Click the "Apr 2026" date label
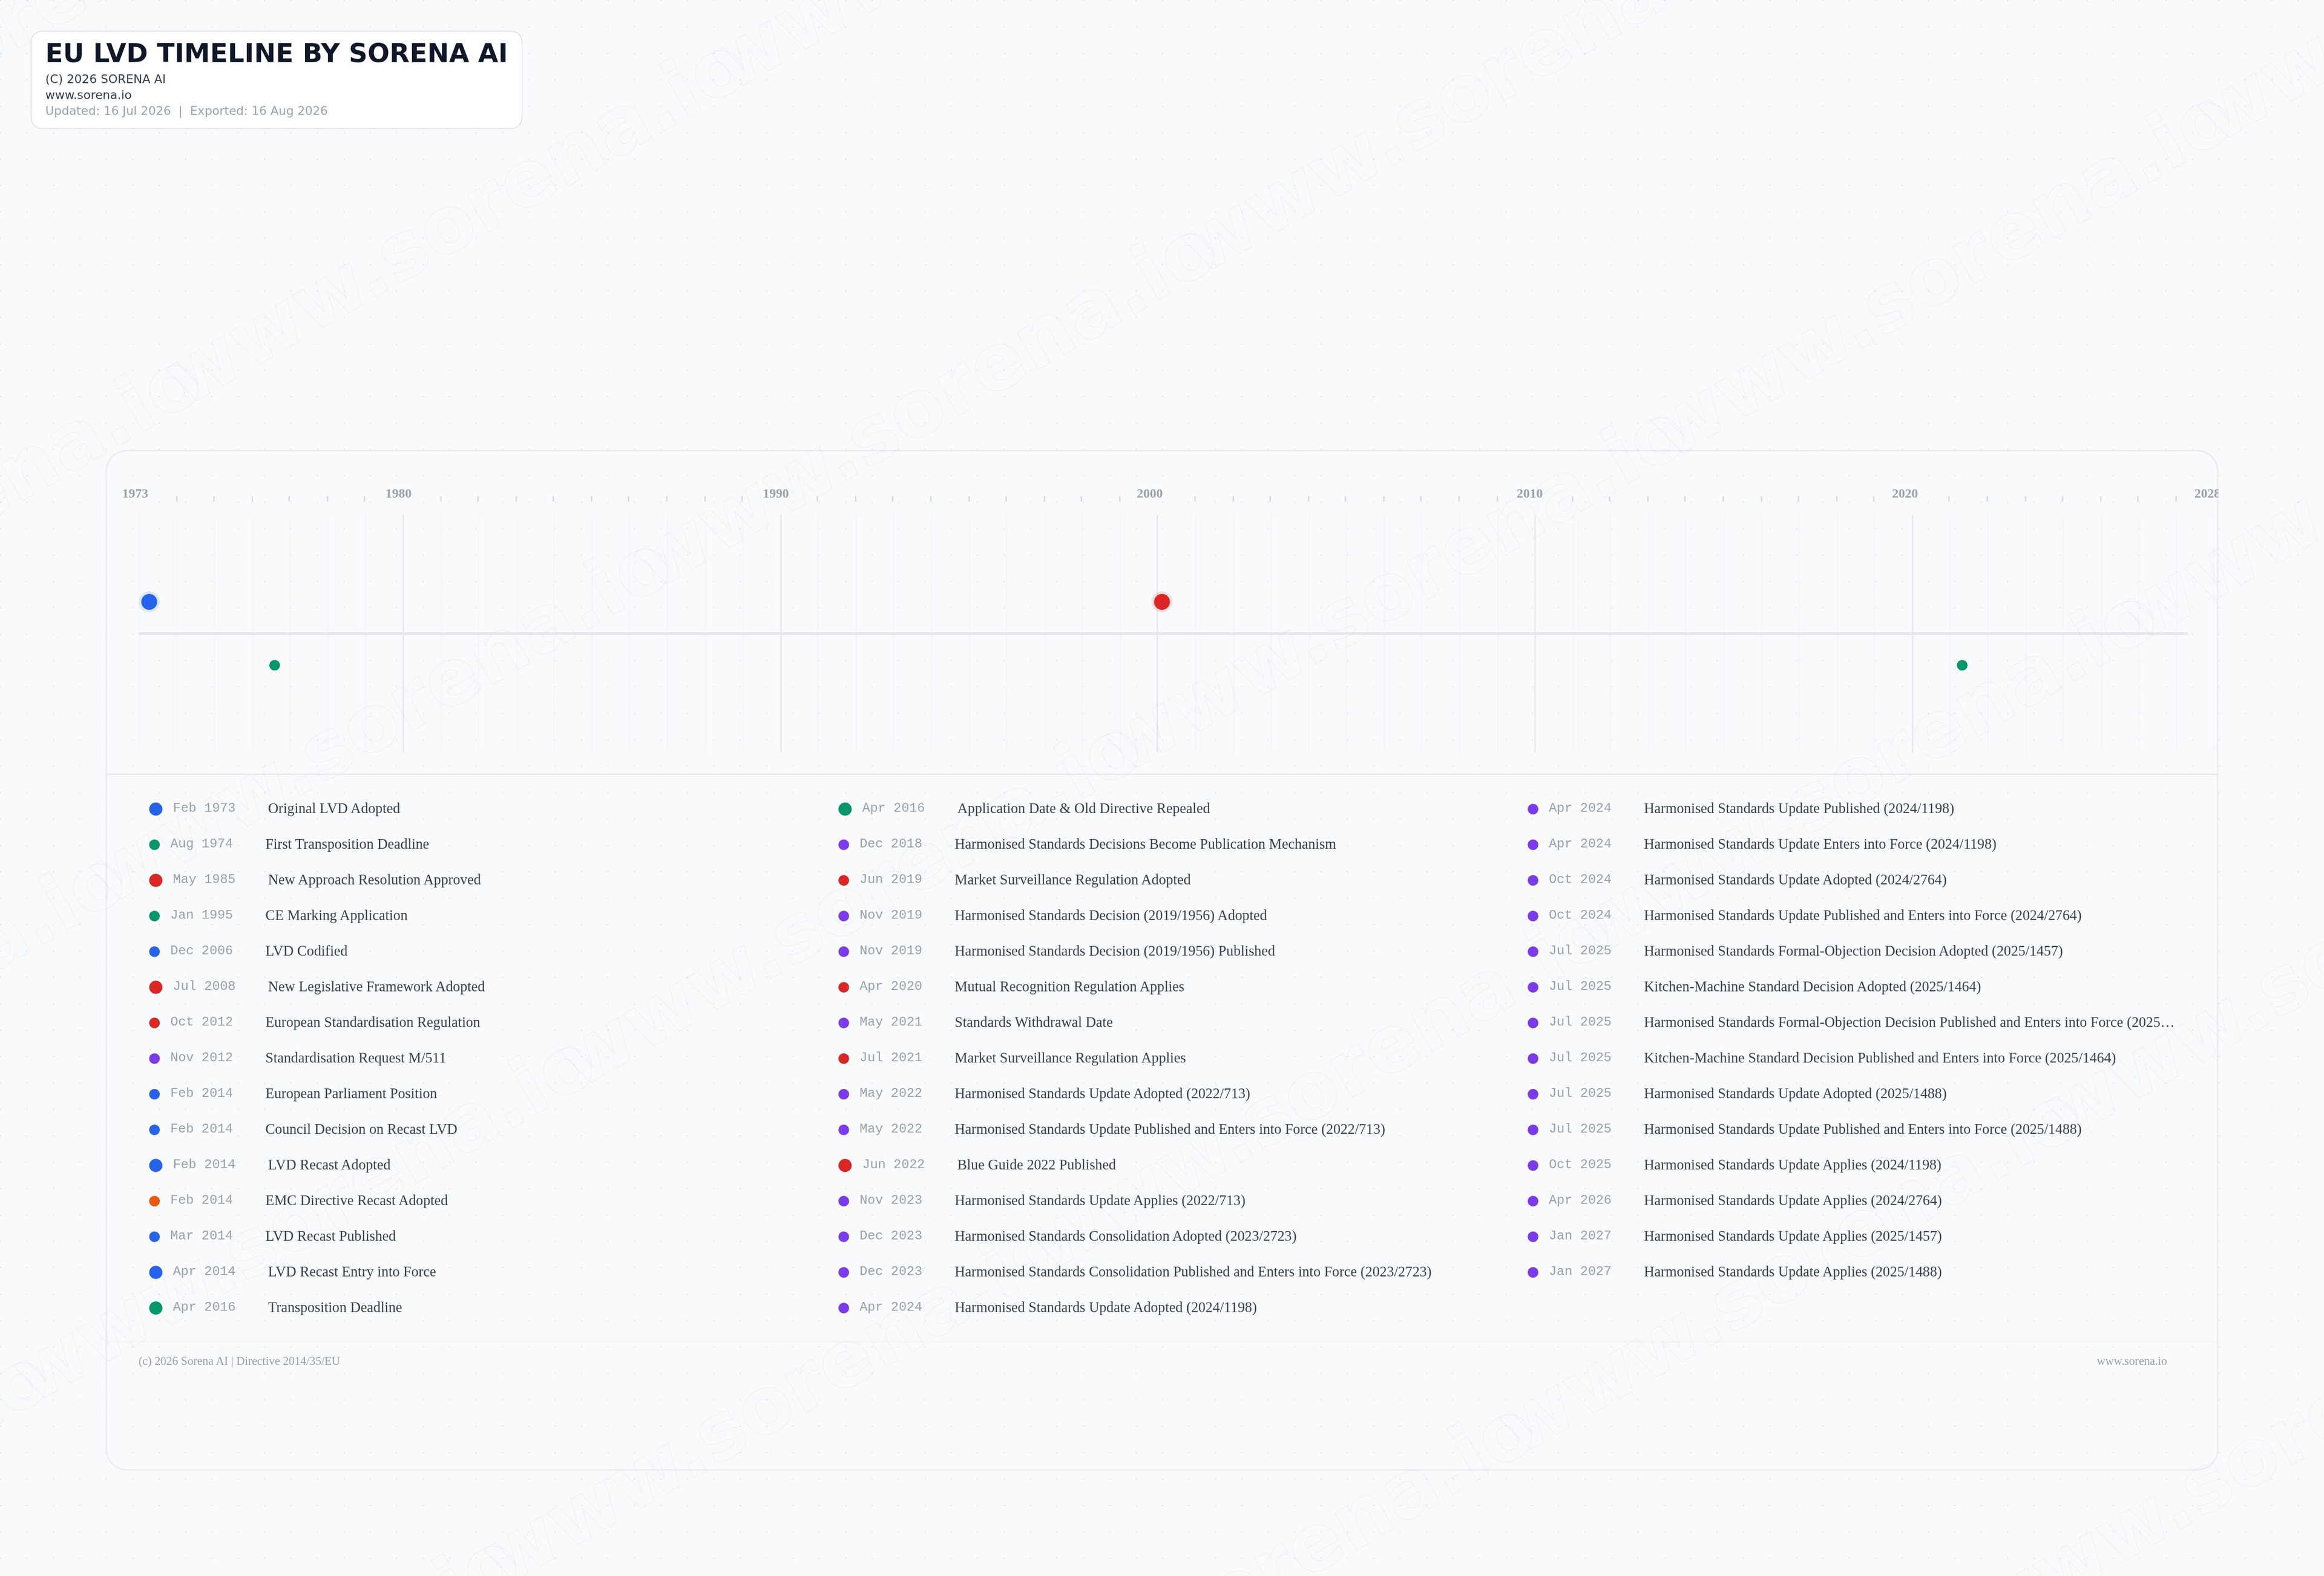 (1580, 1200)
